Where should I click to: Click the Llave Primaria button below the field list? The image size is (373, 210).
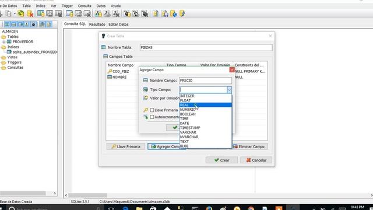tap(126, 146)
